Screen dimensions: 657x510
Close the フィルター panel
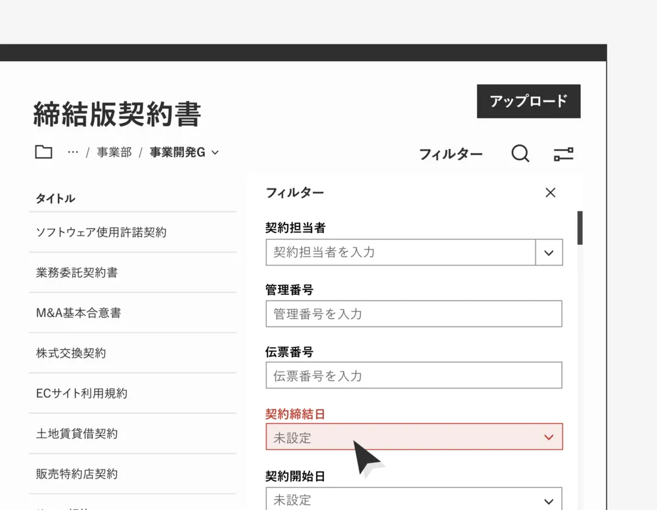coord(551,192)
